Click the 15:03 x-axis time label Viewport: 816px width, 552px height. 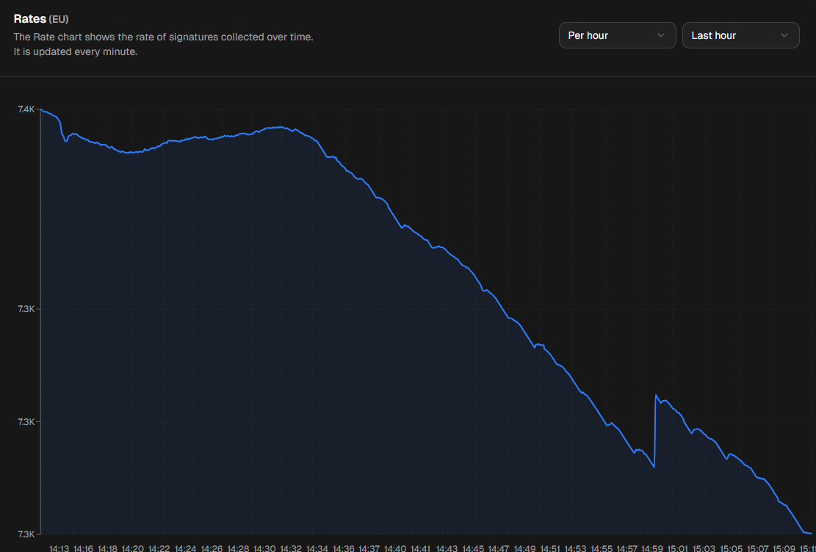[704, 548]
